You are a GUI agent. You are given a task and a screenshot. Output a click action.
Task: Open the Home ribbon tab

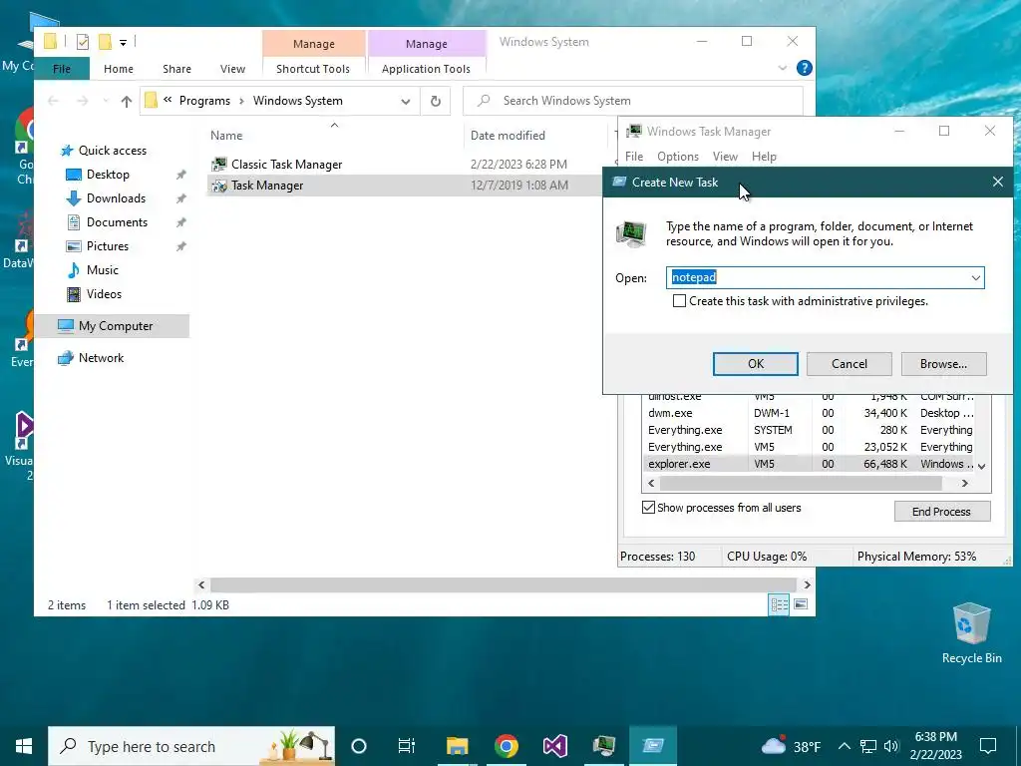(x=119, y=69)
